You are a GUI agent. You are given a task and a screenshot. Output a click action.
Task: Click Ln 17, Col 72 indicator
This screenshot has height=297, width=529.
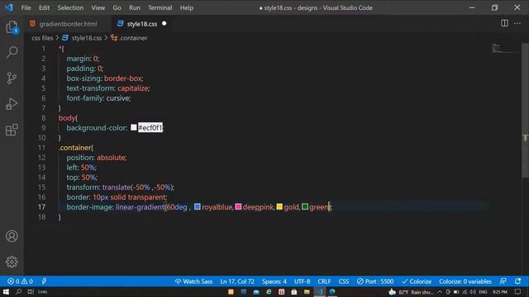237,281
